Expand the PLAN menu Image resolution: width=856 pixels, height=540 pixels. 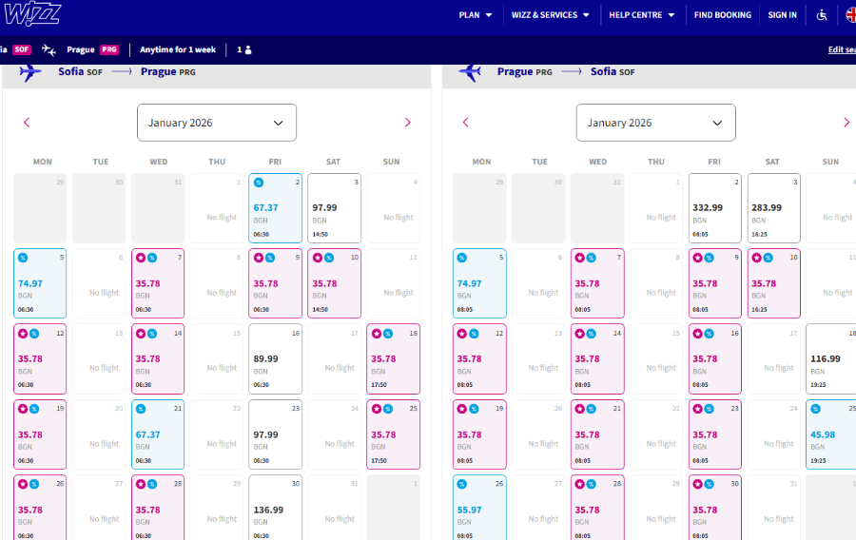pyautogui.click(x=475, y=15)
